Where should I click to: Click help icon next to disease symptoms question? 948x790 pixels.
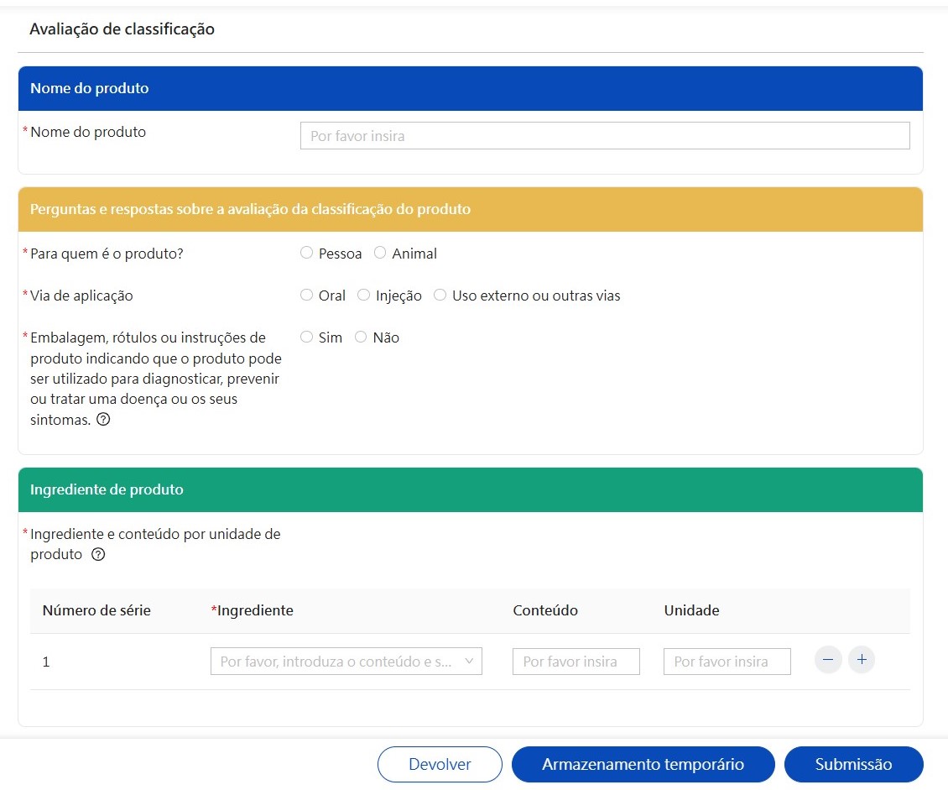click(103, 420)
